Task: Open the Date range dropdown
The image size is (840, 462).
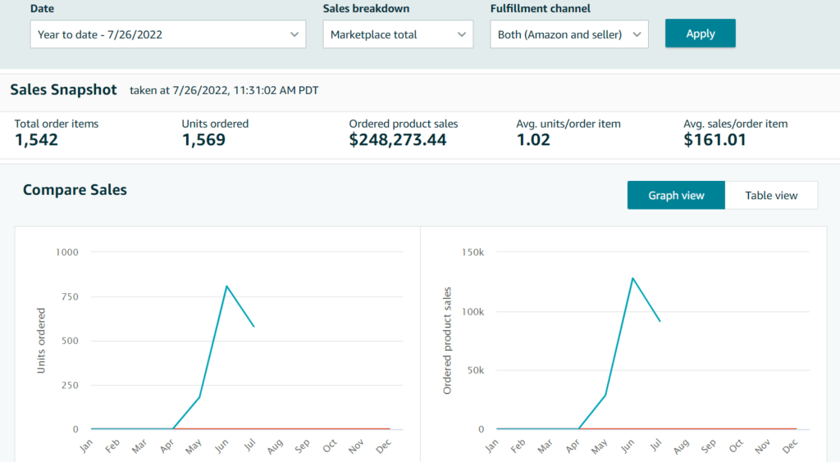Action: (x=167, y=34)
